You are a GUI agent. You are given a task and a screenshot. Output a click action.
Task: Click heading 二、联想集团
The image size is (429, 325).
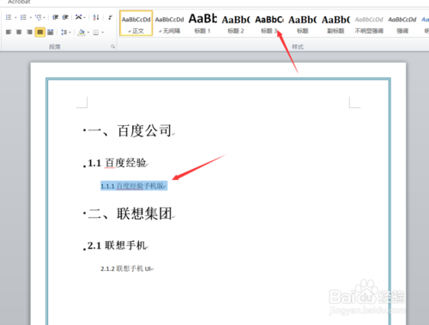130,214
